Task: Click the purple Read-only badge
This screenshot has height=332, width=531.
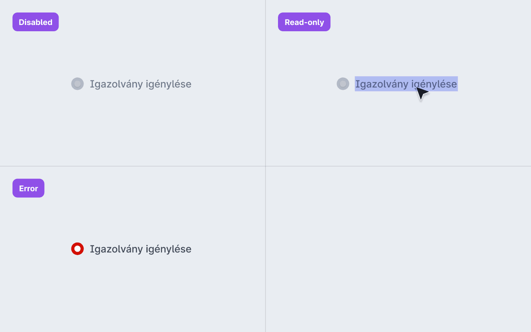Action: click(x=304, y=22)
